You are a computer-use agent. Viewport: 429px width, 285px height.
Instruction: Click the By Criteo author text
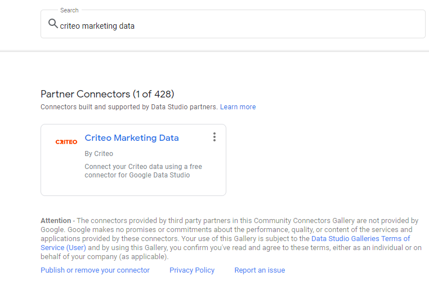[99, 154]
